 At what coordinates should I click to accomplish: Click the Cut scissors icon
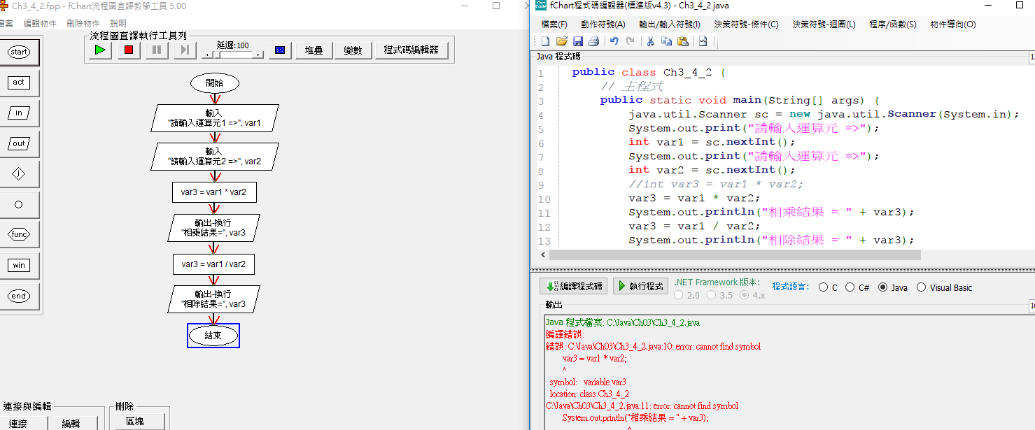pos(649,41)
